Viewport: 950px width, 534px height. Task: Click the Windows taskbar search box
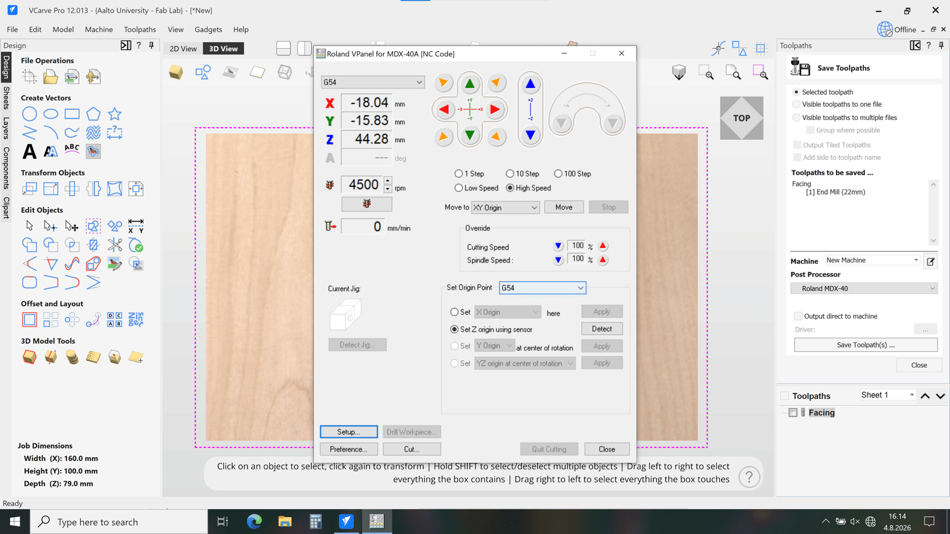(x=119, y=522)
